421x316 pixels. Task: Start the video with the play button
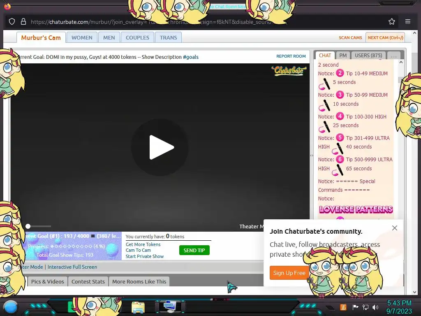click(160, 147)
